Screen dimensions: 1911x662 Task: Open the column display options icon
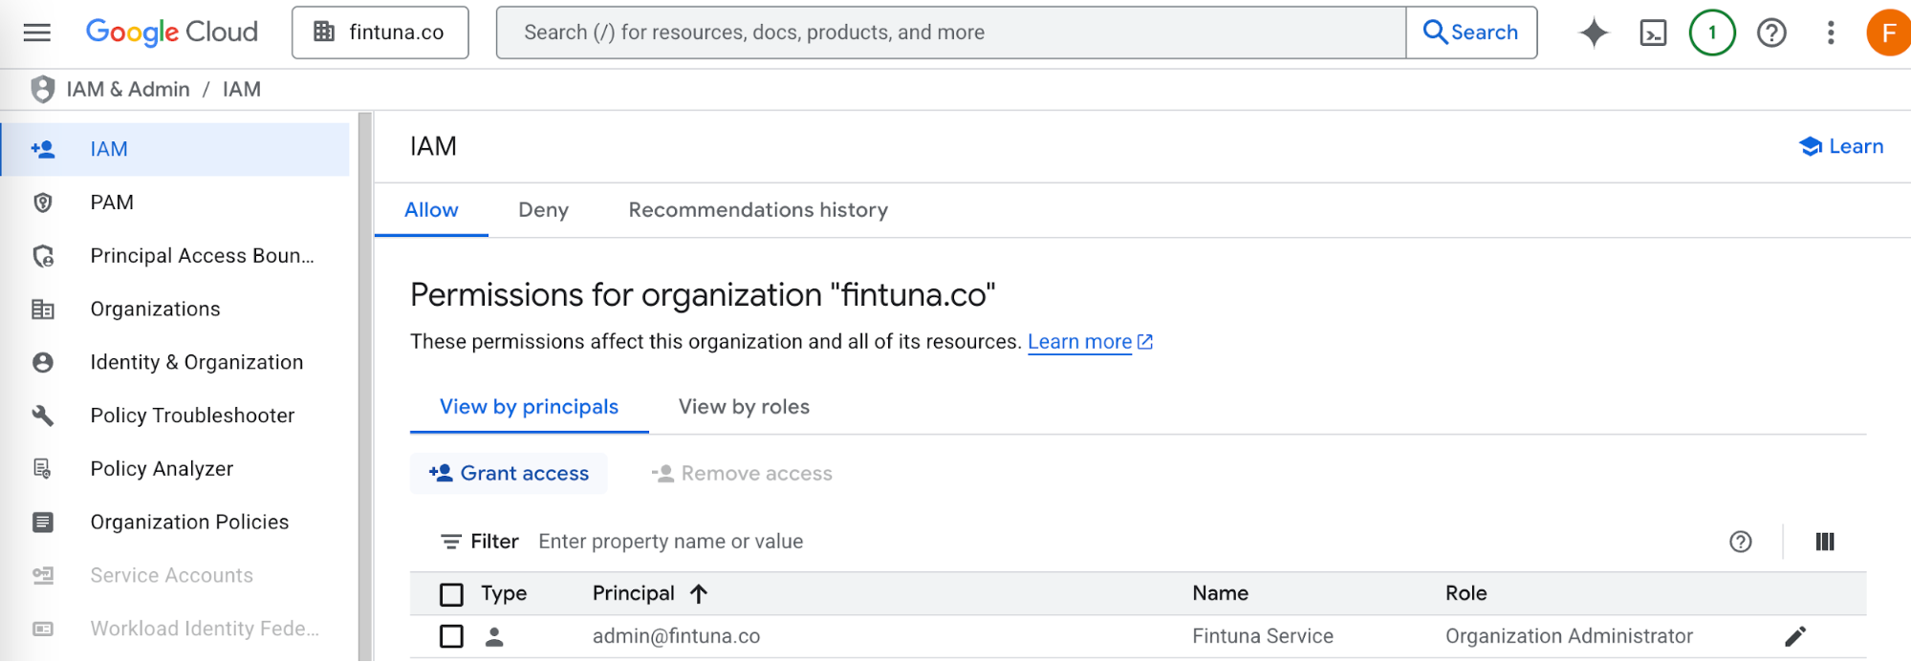click(1825, 542)
